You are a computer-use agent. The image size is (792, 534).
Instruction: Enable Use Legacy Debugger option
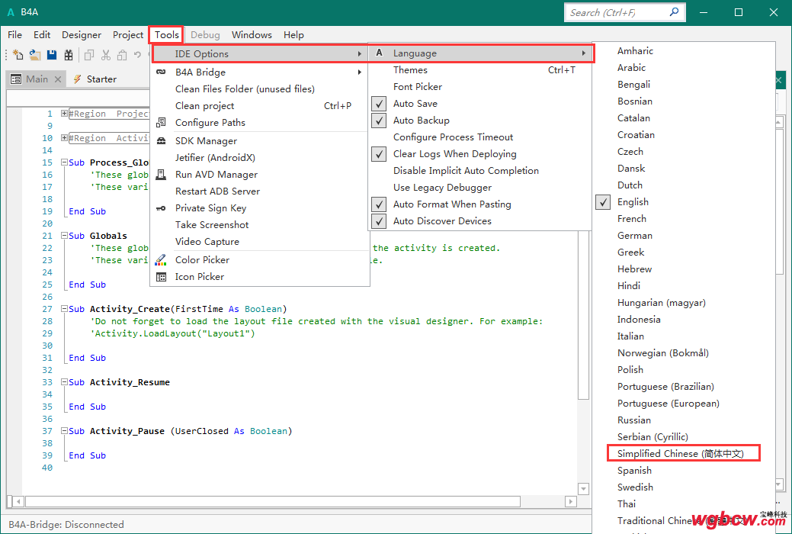[442, 187]
